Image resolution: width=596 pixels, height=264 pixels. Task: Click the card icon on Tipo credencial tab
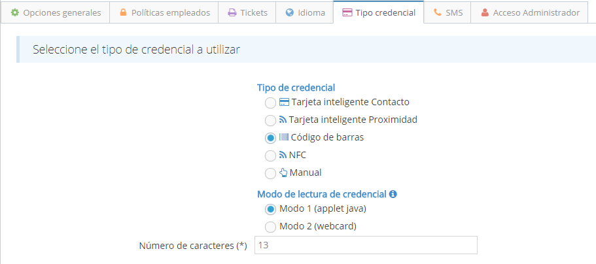pos(347,12)
